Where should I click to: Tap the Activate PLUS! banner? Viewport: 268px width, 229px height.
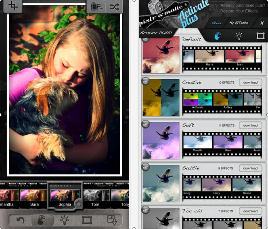tap(156, 33)
